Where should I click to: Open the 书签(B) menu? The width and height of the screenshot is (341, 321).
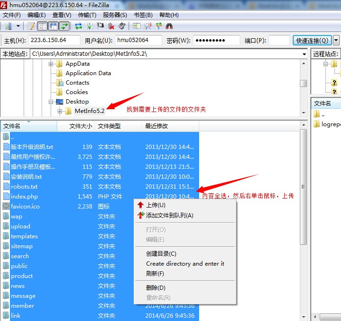coord(143,15)
